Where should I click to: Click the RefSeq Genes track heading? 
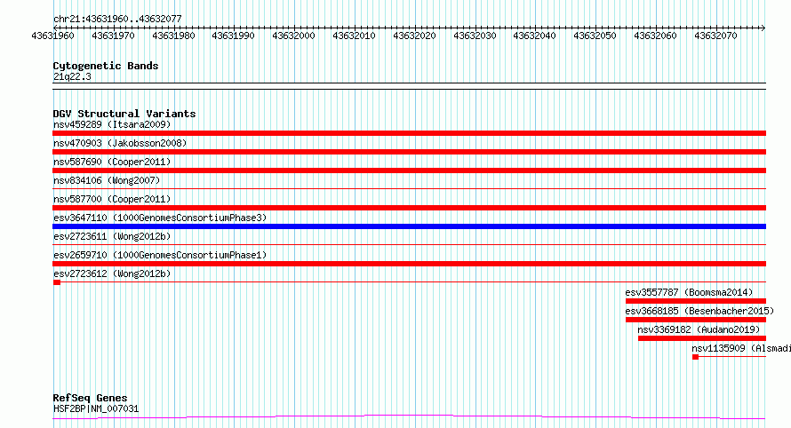click(x=90, y=399)
